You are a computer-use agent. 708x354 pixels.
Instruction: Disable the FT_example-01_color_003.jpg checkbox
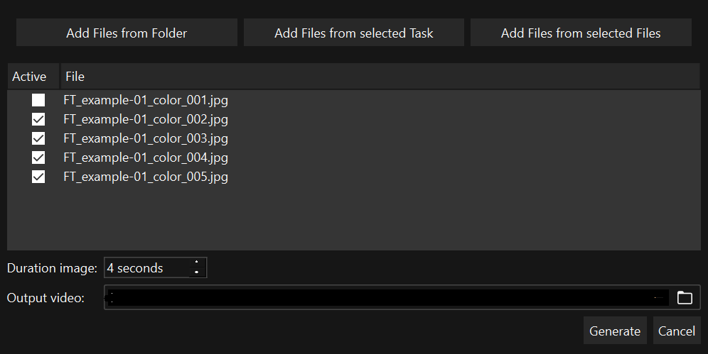(x=38, y=138)
